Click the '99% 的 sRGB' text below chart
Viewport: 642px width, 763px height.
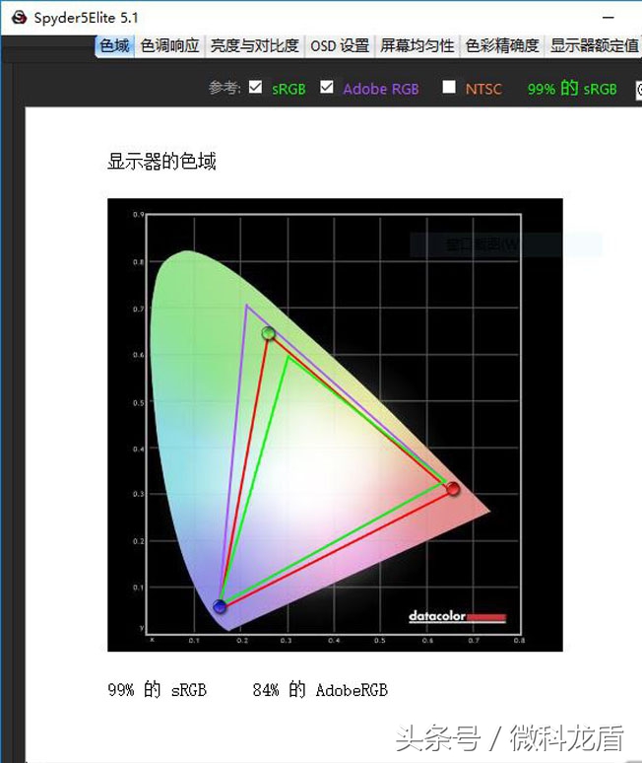point(157,689)
